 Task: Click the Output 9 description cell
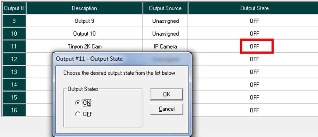point(84,21)
